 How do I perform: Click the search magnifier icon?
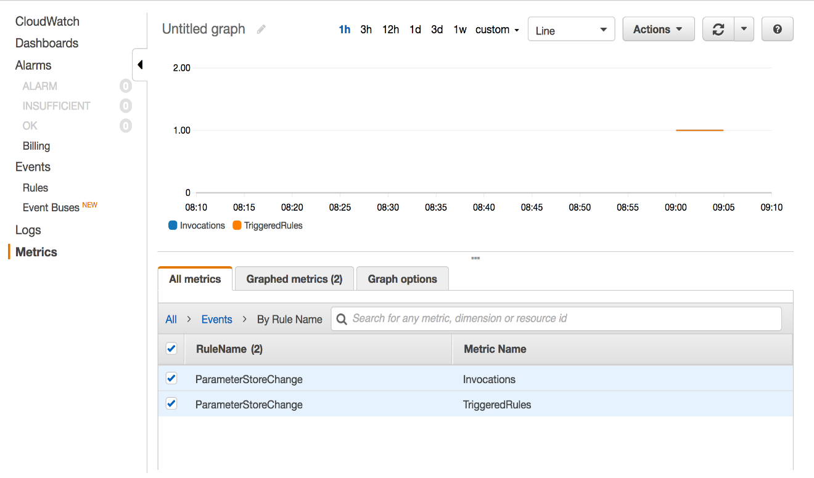(x=342, y=319)
